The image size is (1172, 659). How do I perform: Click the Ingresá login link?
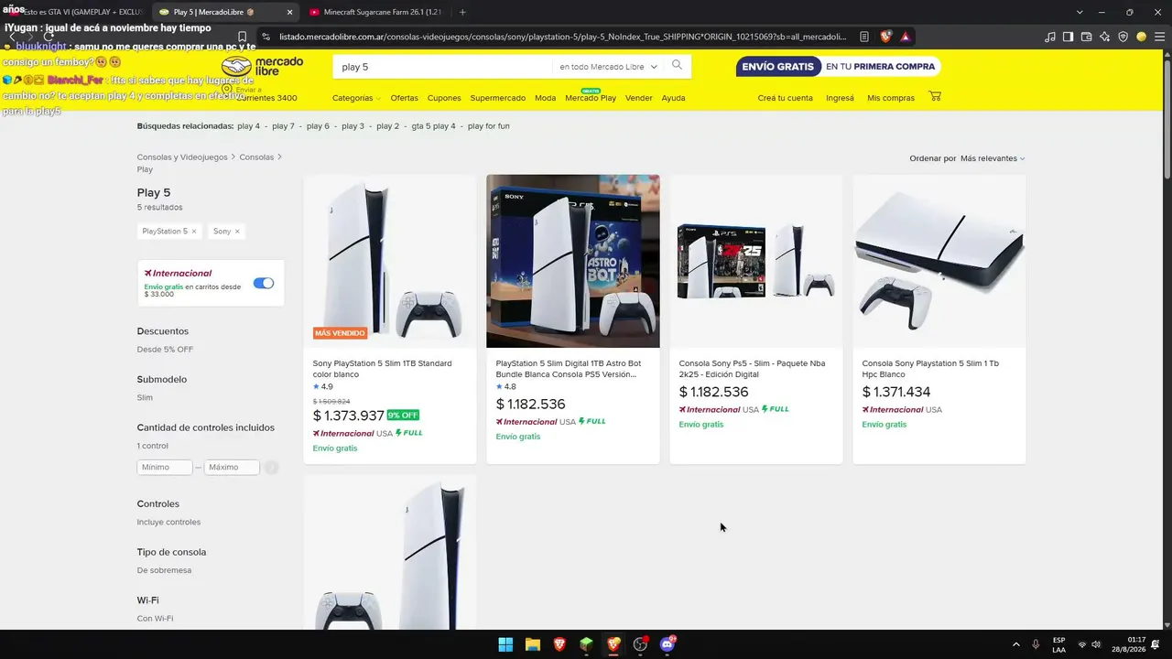[x=840, y=98]
